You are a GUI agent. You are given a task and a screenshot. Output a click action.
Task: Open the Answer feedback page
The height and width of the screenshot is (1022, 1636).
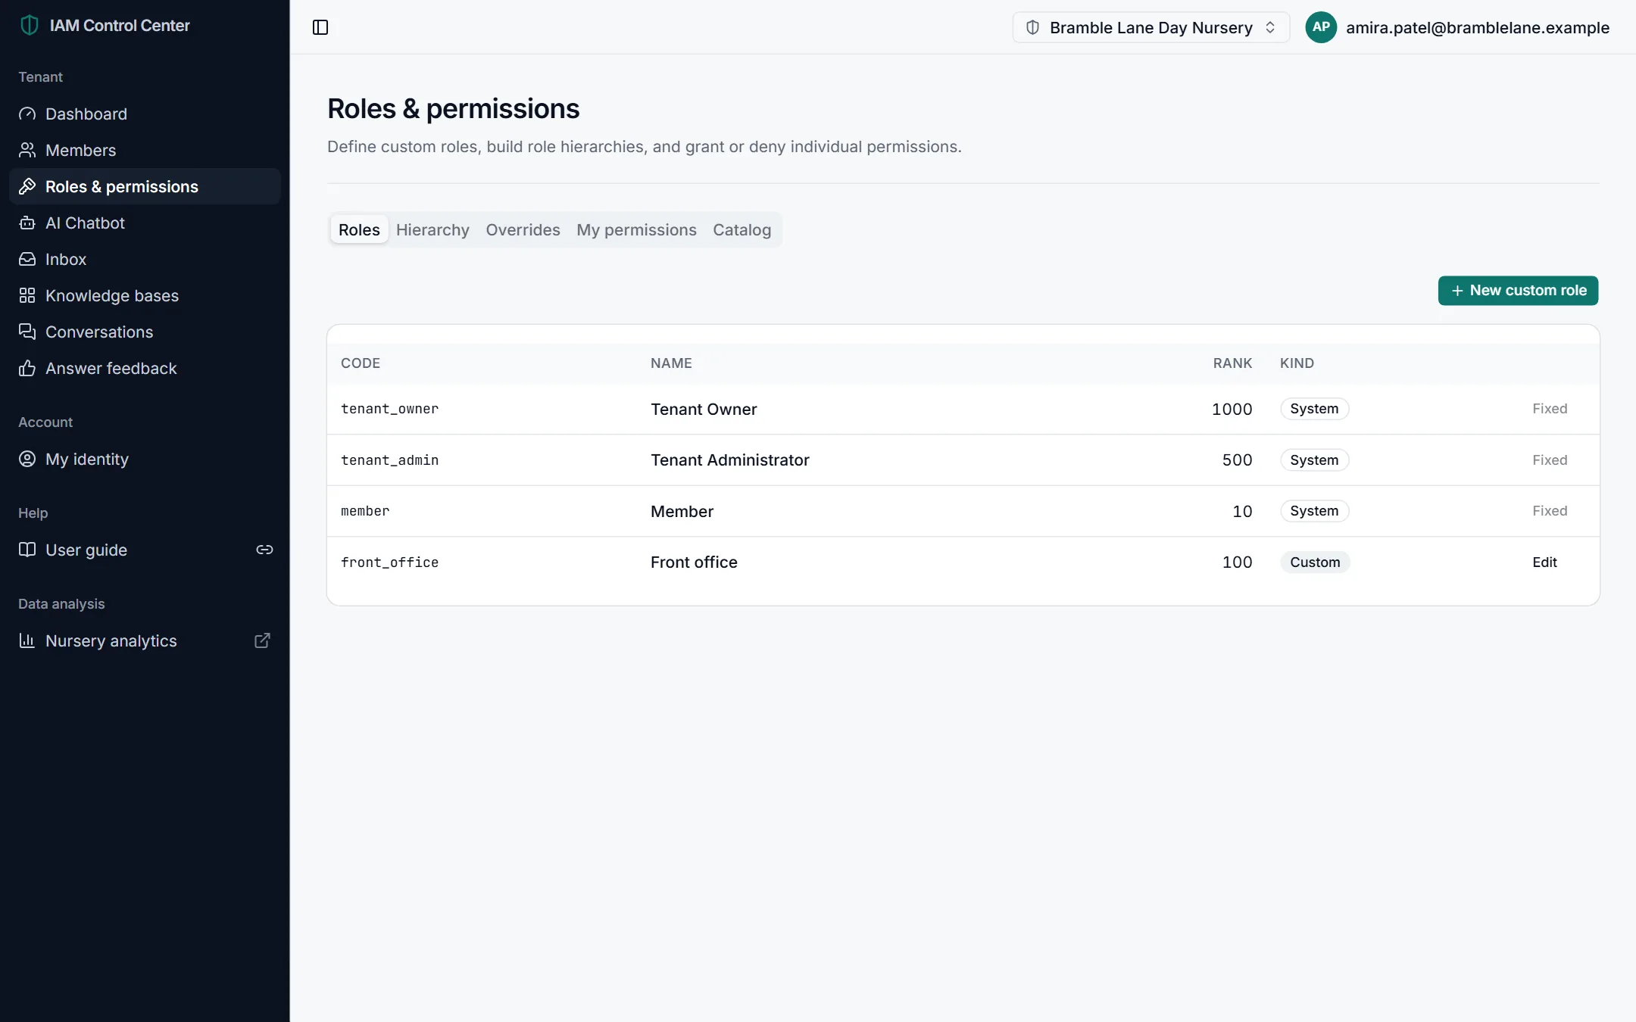(145, 368)
